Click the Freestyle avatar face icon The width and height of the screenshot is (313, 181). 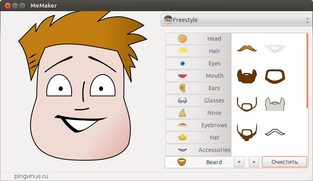pos(168,20)
